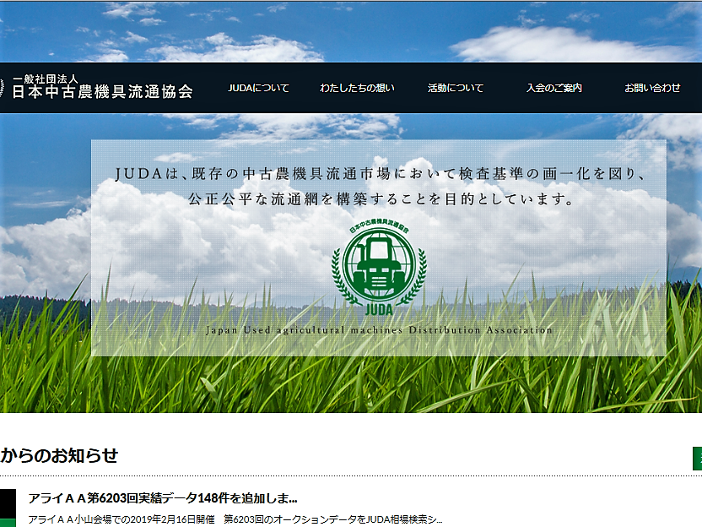702x527 pixels.
Task: Click the からのお知らせ section heading
Action: [x=59, y=455]
